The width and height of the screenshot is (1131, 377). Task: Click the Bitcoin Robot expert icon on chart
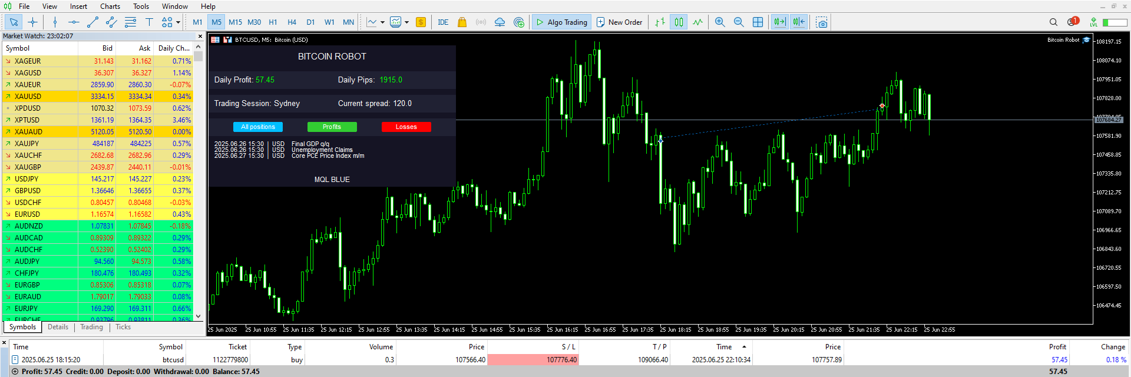pyautogui.click(x=1086, y=40)
